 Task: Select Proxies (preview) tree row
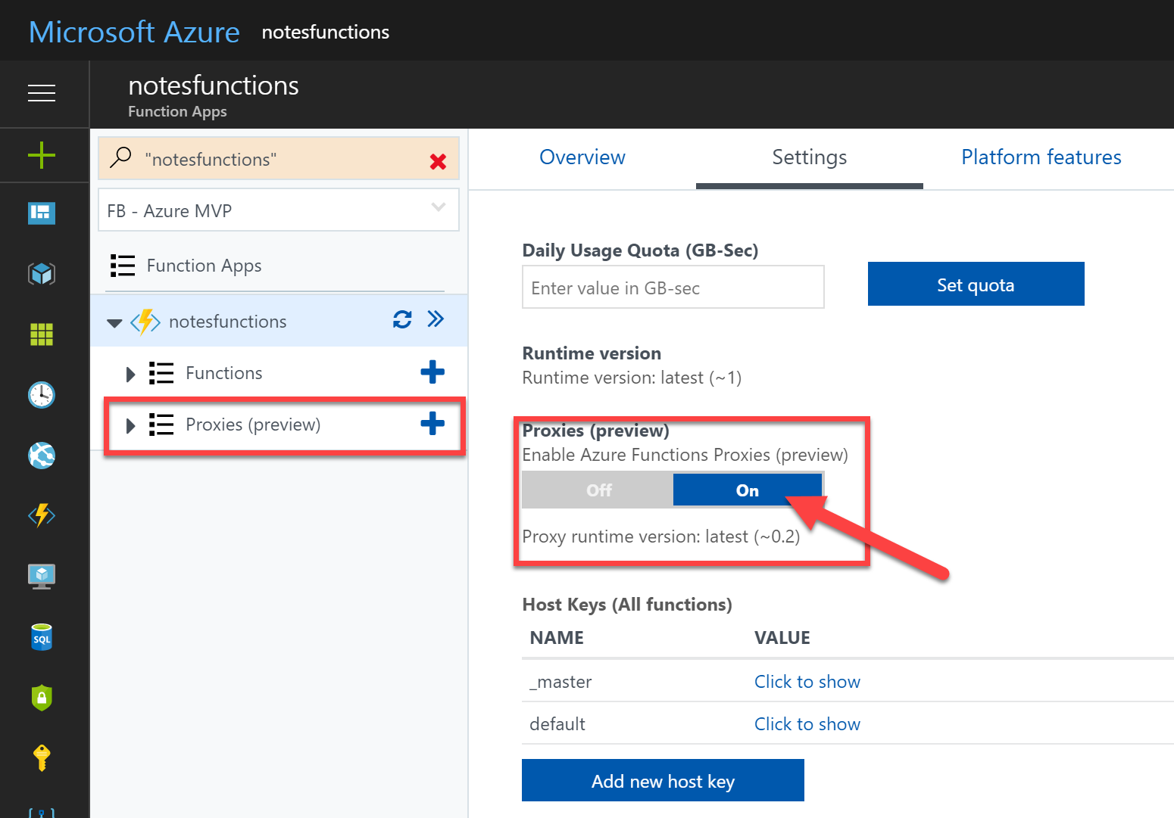(x=279, y=425)
